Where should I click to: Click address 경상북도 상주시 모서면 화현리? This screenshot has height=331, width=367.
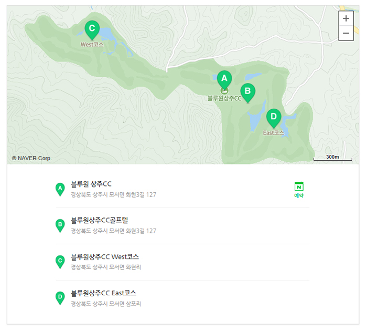(x=106, y=267)
